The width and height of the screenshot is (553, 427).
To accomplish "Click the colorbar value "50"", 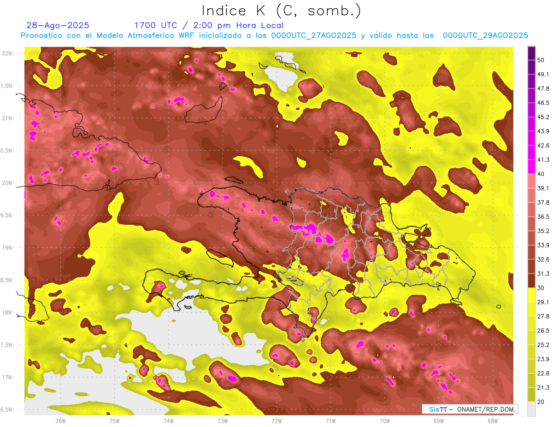I will tap(541, 60).
